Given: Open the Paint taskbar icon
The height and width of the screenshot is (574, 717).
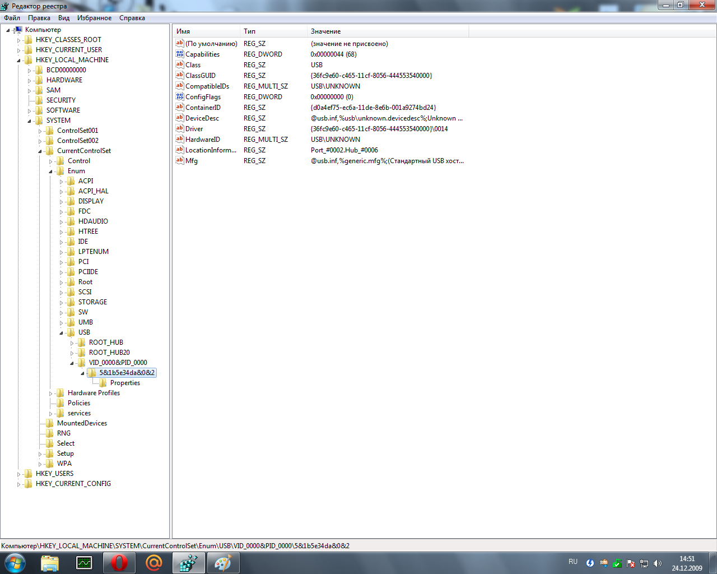Looking at the screenshot, I should 223,563.
